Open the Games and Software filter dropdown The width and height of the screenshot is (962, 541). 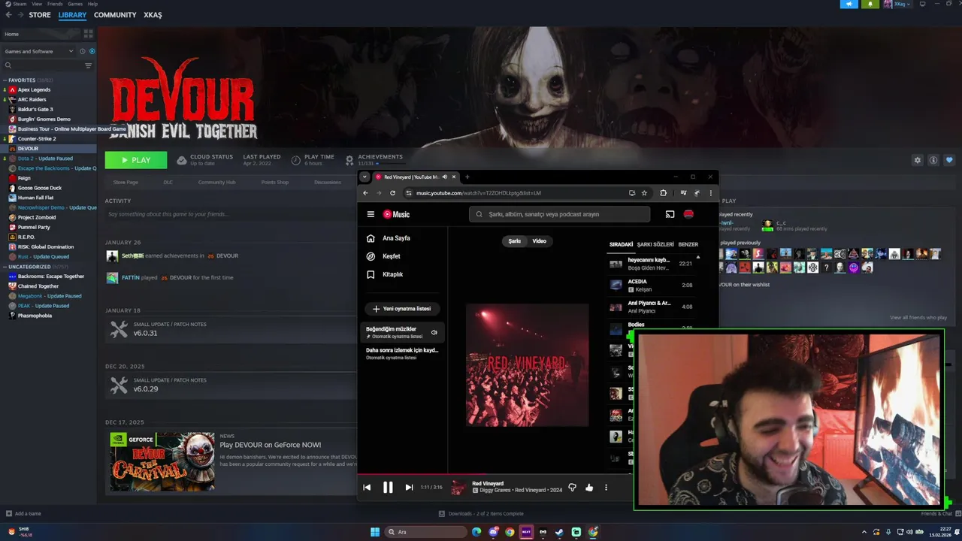click(x=39, y=51)
